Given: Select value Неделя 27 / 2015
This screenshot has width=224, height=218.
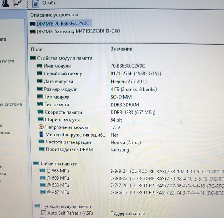Looking at the screenshot, I should tap(129, 81).
